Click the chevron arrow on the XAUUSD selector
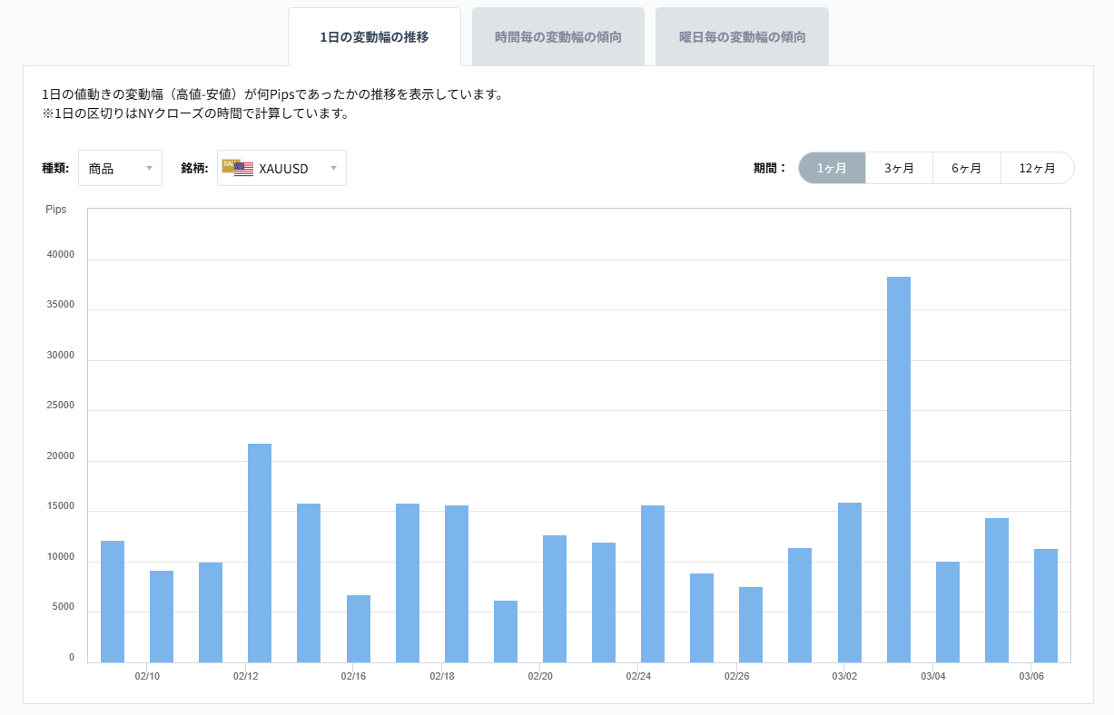The height and width of the screenshot is (715, 1114). pos(332,167)
